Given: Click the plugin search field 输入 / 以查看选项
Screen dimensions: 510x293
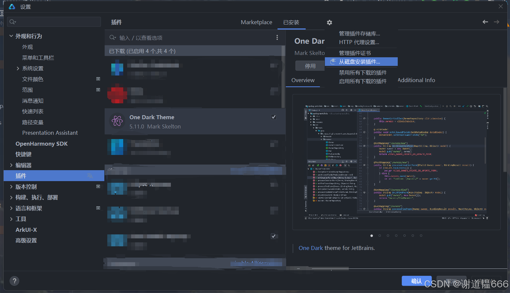Looking at the screenshot, I should (195, 38).
